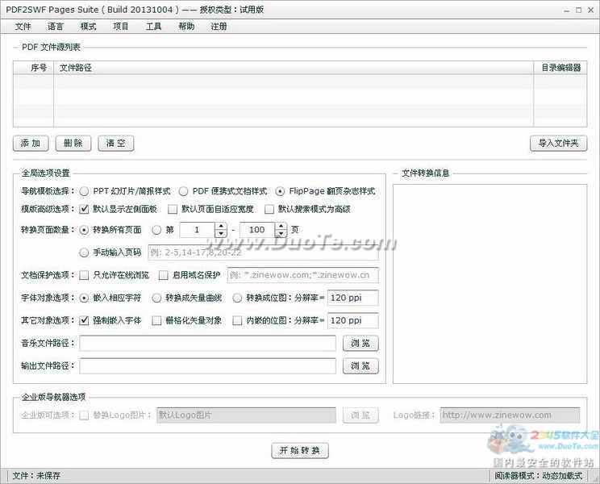Image resolution: width=600 pixels, height=484 pixels.
Task: Click start page field showing 1
Action: point(198,230)
